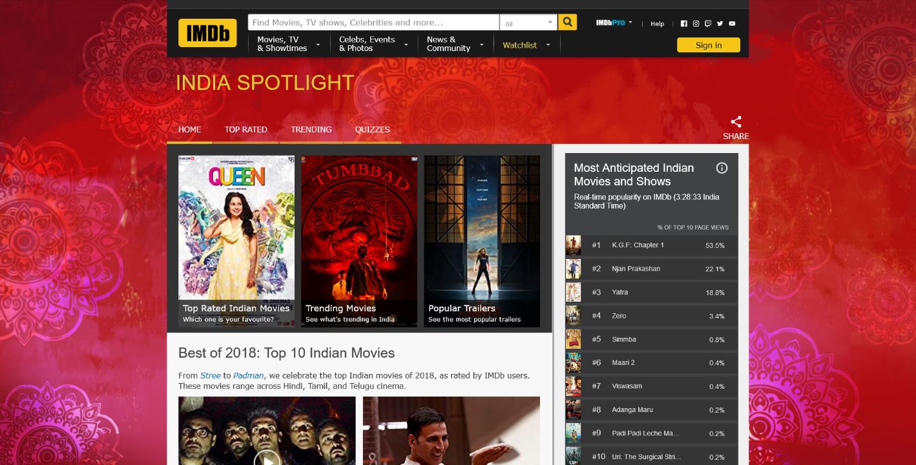Click the IMDb logo
Image resolution: width=916 pixels, height=465 pixels.
(207, 32)
